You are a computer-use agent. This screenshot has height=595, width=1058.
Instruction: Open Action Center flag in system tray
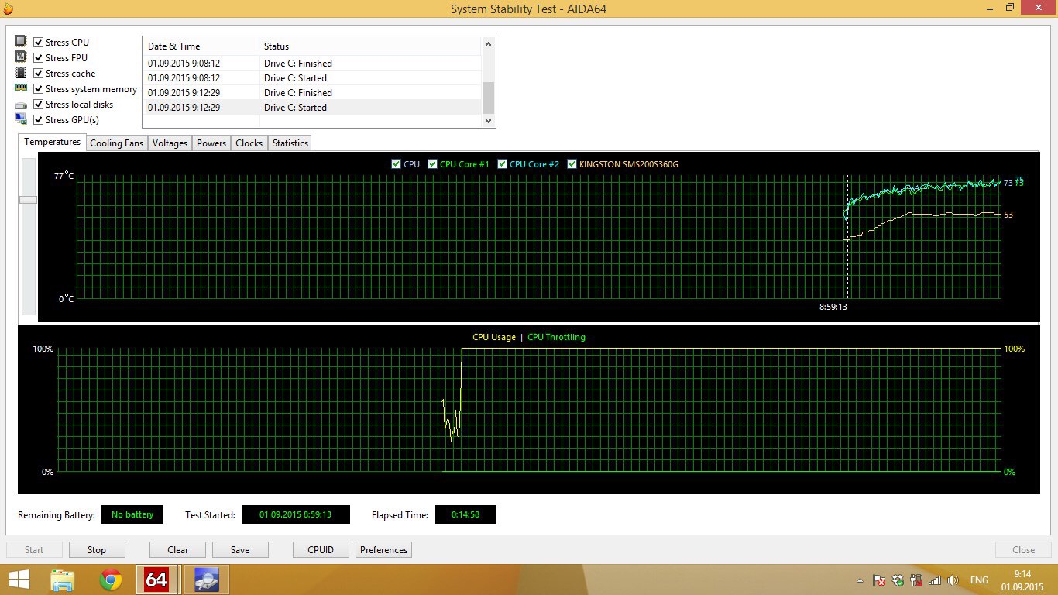pyautogui.click(x=879, y=580)
